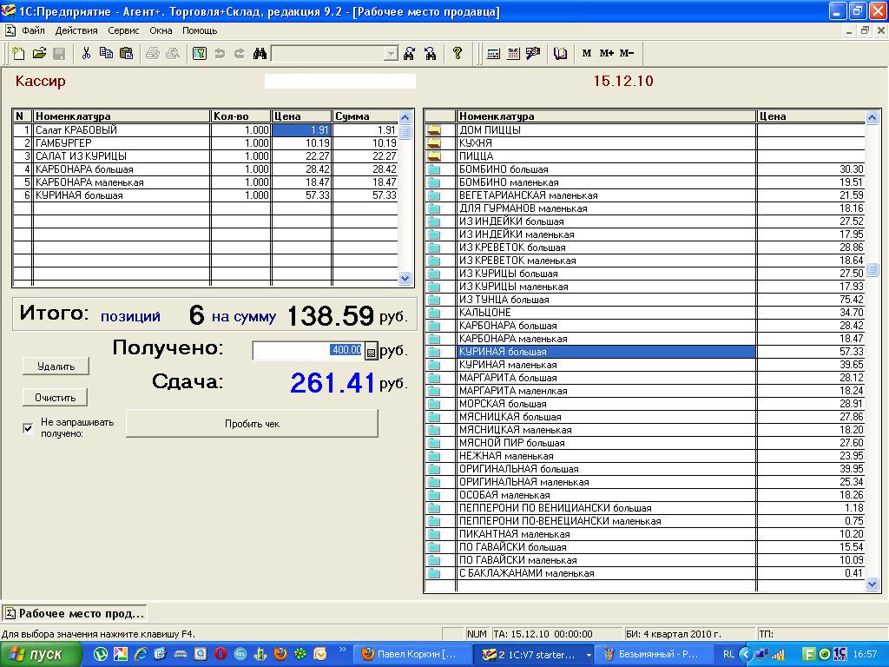Click the Open file folder icon
The image size is (889, 667).
pos(39,53)
